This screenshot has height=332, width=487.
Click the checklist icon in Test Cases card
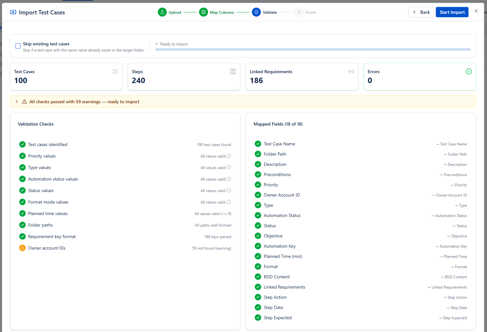[115, 72]
